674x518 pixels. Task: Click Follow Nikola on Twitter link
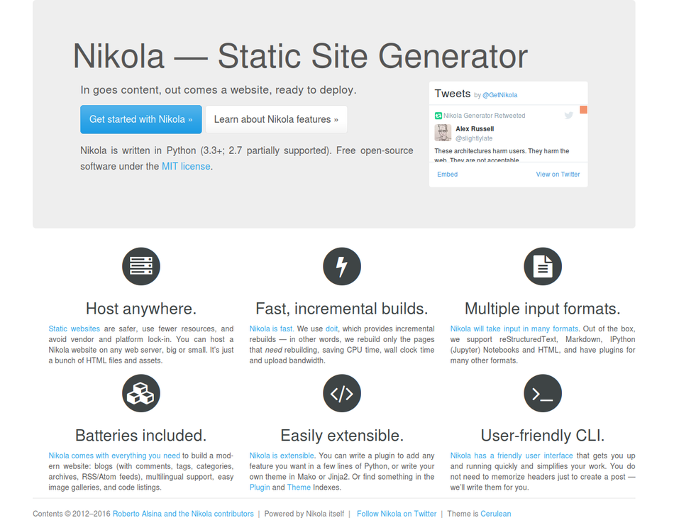click(397, 514)
